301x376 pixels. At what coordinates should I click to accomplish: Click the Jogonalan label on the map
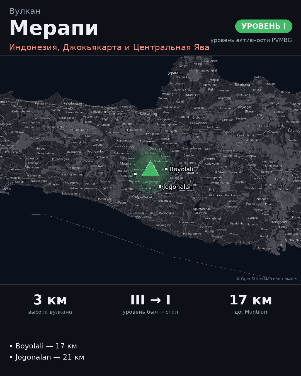tap(178, 187)
